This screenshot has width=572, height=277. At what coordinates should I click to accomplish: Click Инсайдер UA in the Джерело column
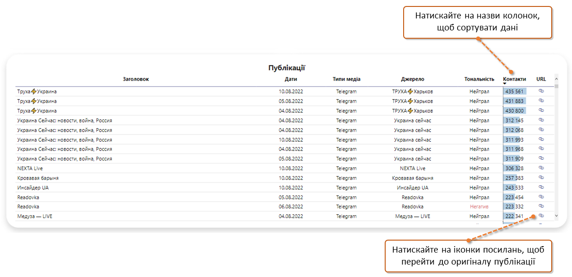click(412, 188)
